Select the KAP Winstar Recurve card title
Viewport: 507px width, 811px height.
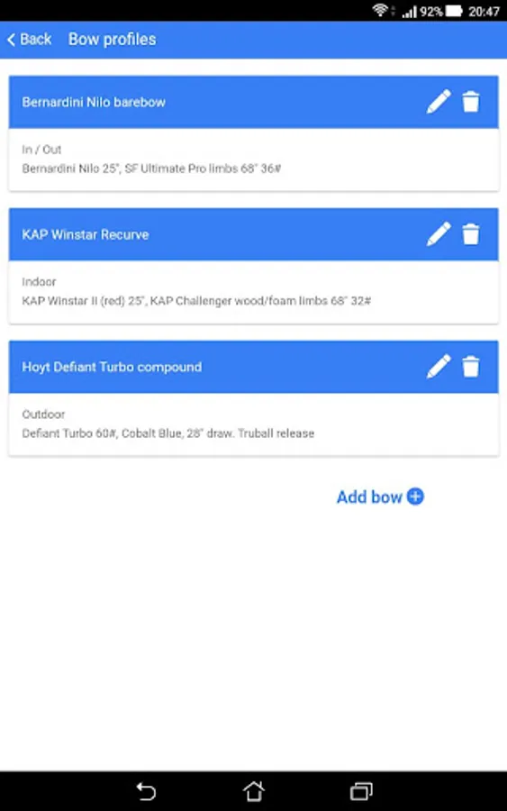coord(86,234)
